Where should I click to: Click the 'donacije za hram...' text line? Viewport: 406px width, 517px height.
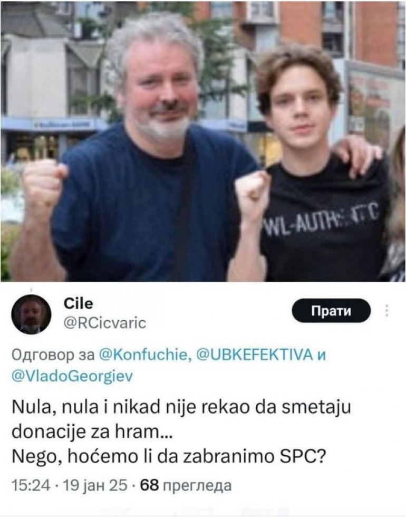tap(92, 432)
